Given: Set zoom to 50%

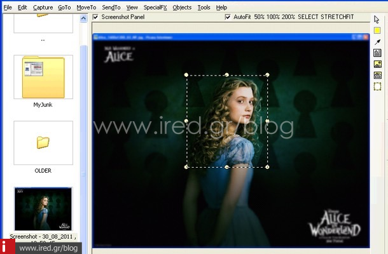Looking at the screenshot, I should point(259,17).
